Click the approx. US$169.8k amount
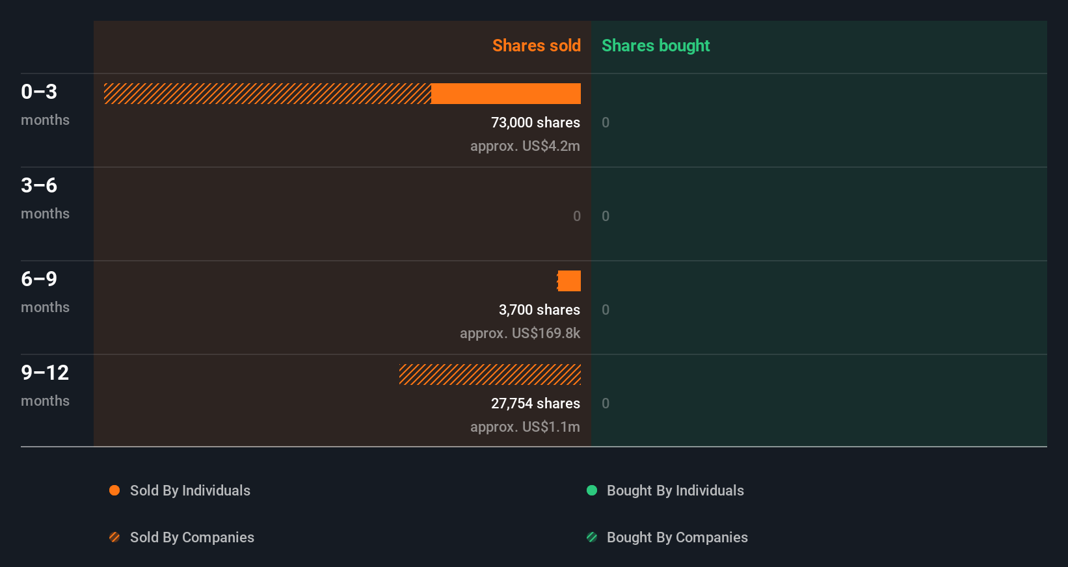 point(520,334)
